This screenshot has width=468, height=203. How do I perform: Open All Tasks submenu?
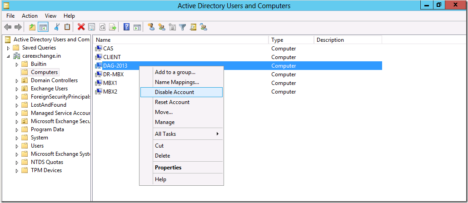click(x=181, y=134)
